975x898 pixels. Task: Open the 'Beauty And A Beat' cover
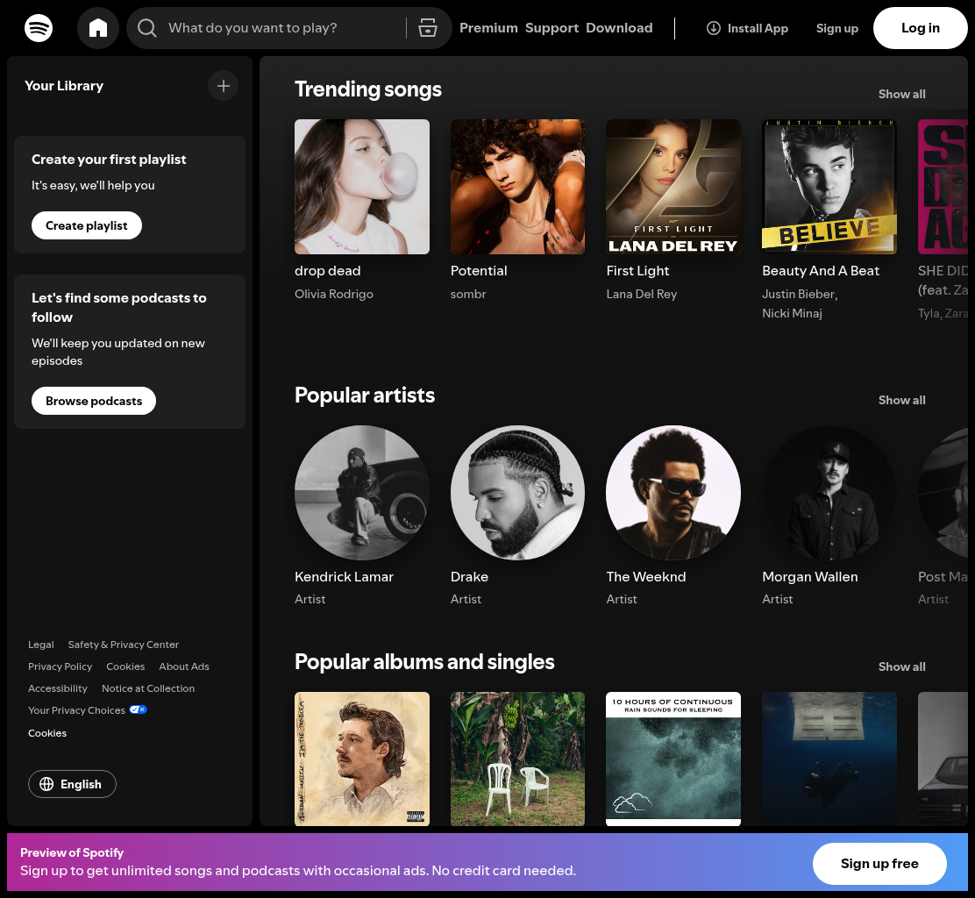pos(829,187)
